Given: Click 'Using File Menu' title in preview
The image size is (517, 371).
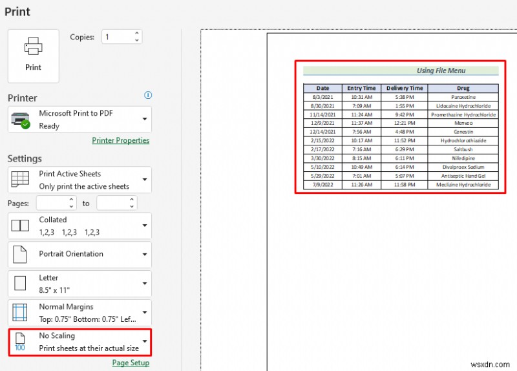Looking at the screenshot, I should coord(441,70).
